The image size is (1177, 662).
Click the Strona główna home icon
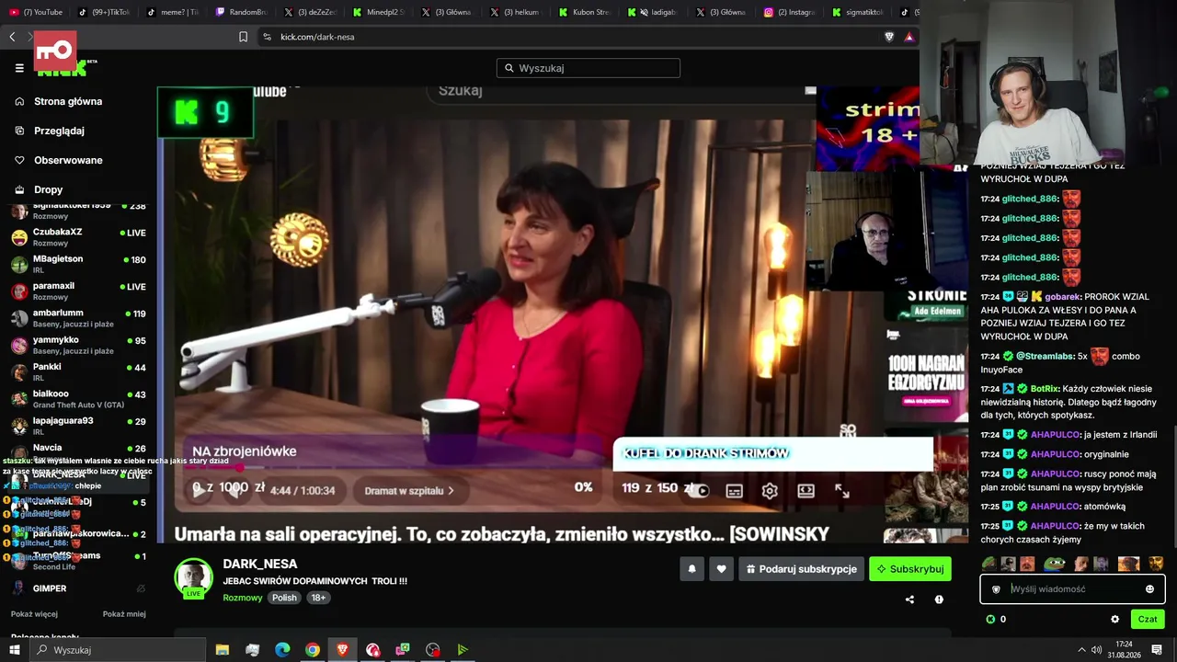[x=19, y=101]
